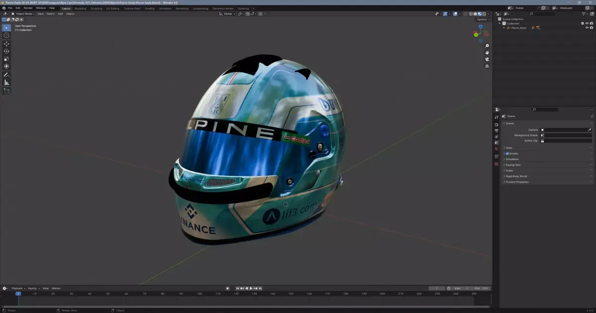Toggle X-ray mode in viewport header
The width and height of the screenshot is (596, 313).
click(465, 14)
